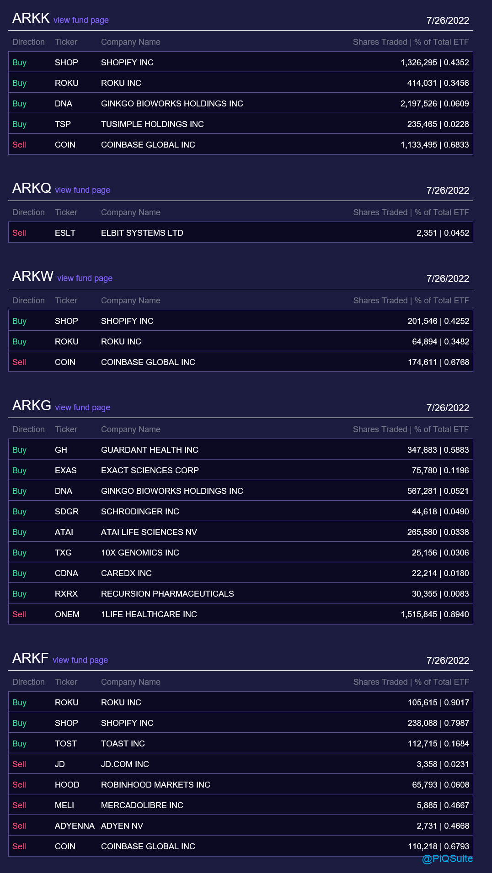The height and width of the screenshot is (873, 492).
Task: Click value 1,326,295 | 0.4352
Action: pos(434,63)
